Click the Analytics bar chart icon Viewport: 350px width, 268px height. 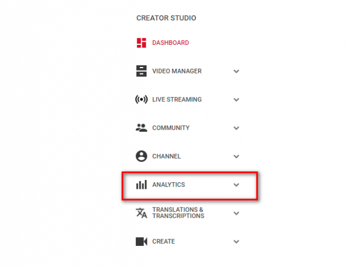[141, 185]
